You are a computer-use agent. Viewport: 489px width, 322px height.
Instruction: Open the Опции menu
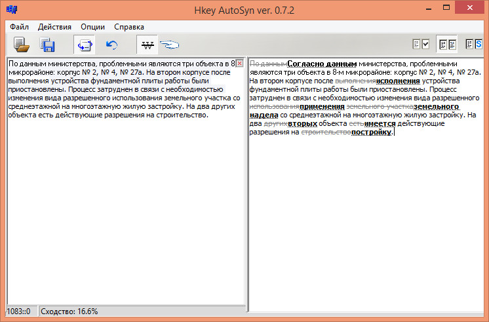tap(92, 27)
